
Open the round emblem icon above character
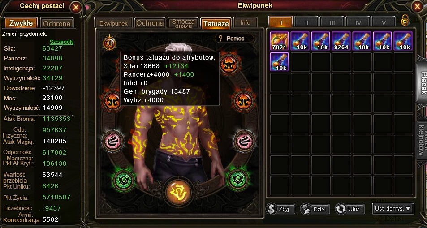(x=109, y=43)
